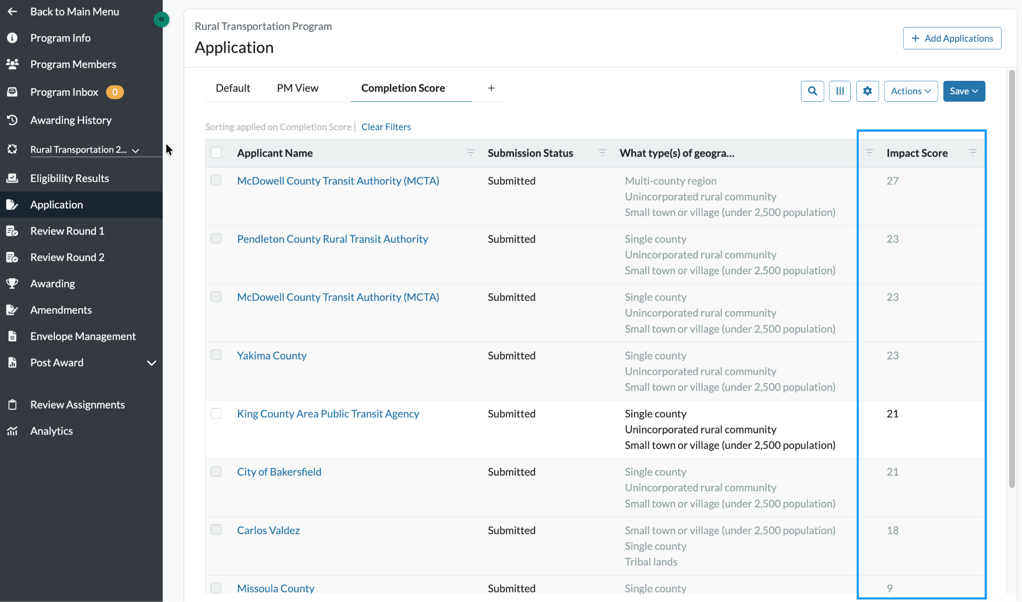Toggle the select-all header checkbox
The height and width of the screenshot is (602, 1022).
point(216,153)
